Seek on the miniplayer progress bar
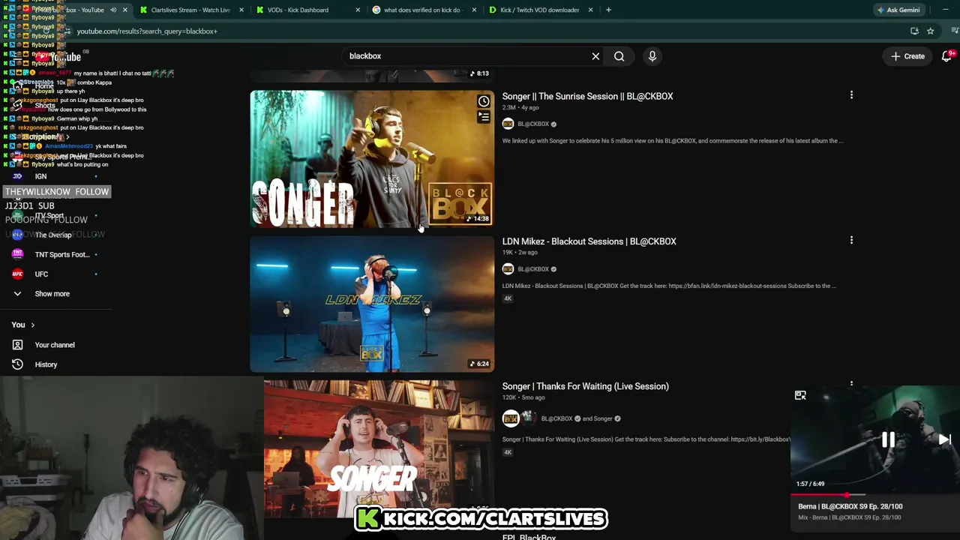 [x=875, y=495]
